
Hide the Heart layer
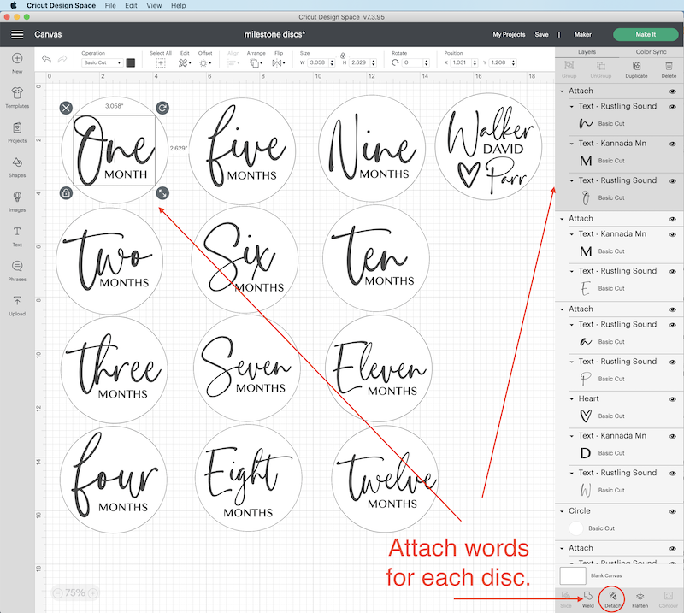point(673,399)
